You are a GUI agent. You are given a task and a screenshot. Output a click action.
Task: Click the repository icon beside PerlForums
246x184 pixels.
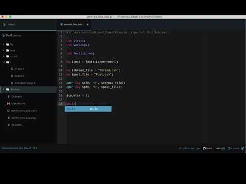point(4,35)
